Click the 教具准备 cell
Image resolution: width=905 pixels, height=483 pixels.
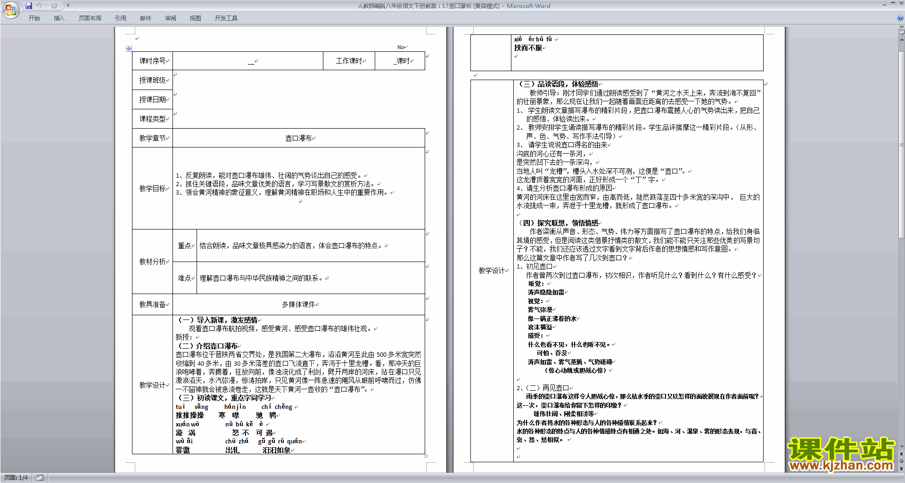click(x=153, y=304)
